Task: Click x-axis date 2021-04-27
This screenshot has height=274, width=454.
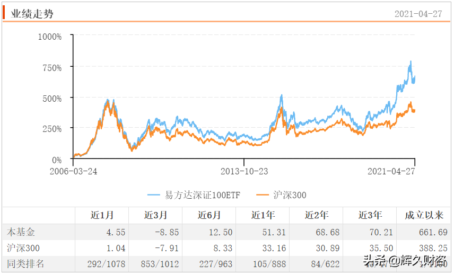Action: 391,171
